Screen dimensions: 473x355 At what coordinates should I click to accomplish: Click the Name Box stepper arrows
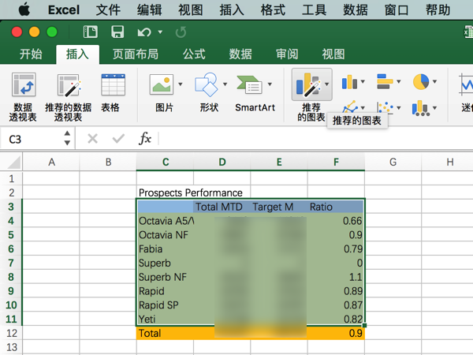coord(67,138)
